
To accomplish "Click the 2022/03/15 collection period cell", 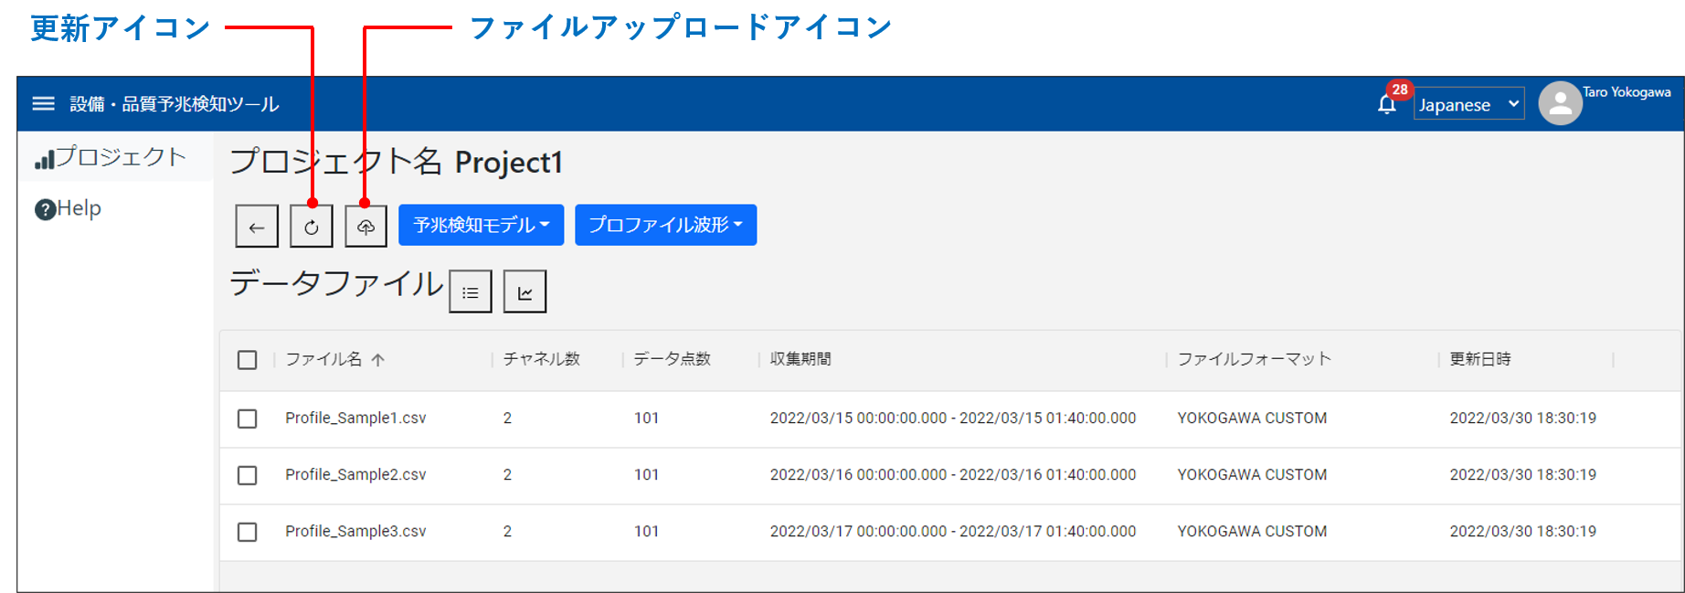I will tap(953, 418).
